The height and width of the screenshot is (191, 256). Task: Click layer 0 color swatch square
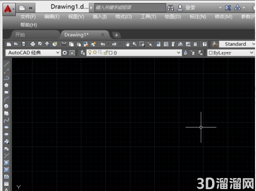point(111,53)
